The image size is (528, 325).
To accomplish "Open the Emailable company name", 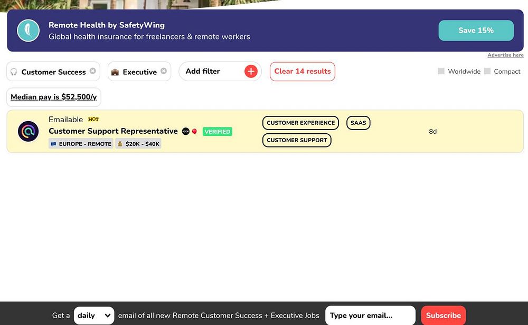I will pyautogui.click(x=65, y=120).
